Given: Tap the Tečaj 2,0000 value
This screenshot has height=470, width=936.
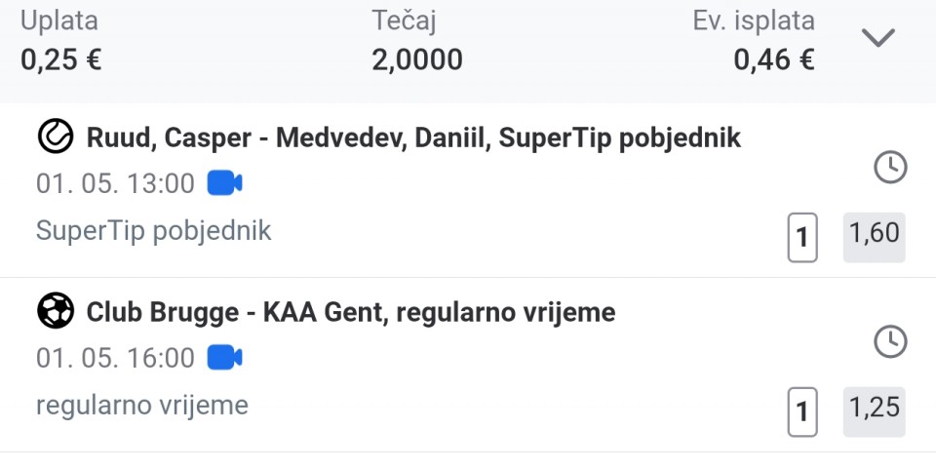Looking at the screenshot, I should (416, 59).
